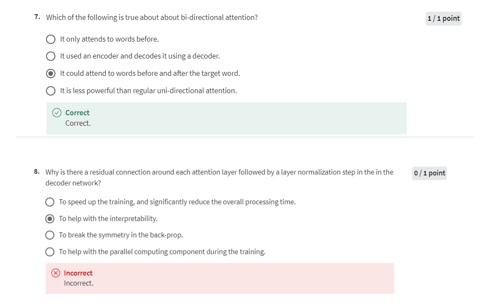Click the red Incorrect feedback heading
This screenshot has width=485, height=306.
78,273
